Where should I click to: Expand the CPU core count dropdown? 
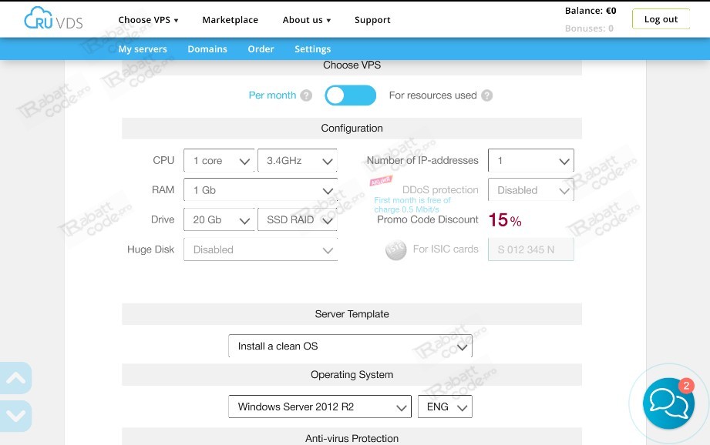219,161
